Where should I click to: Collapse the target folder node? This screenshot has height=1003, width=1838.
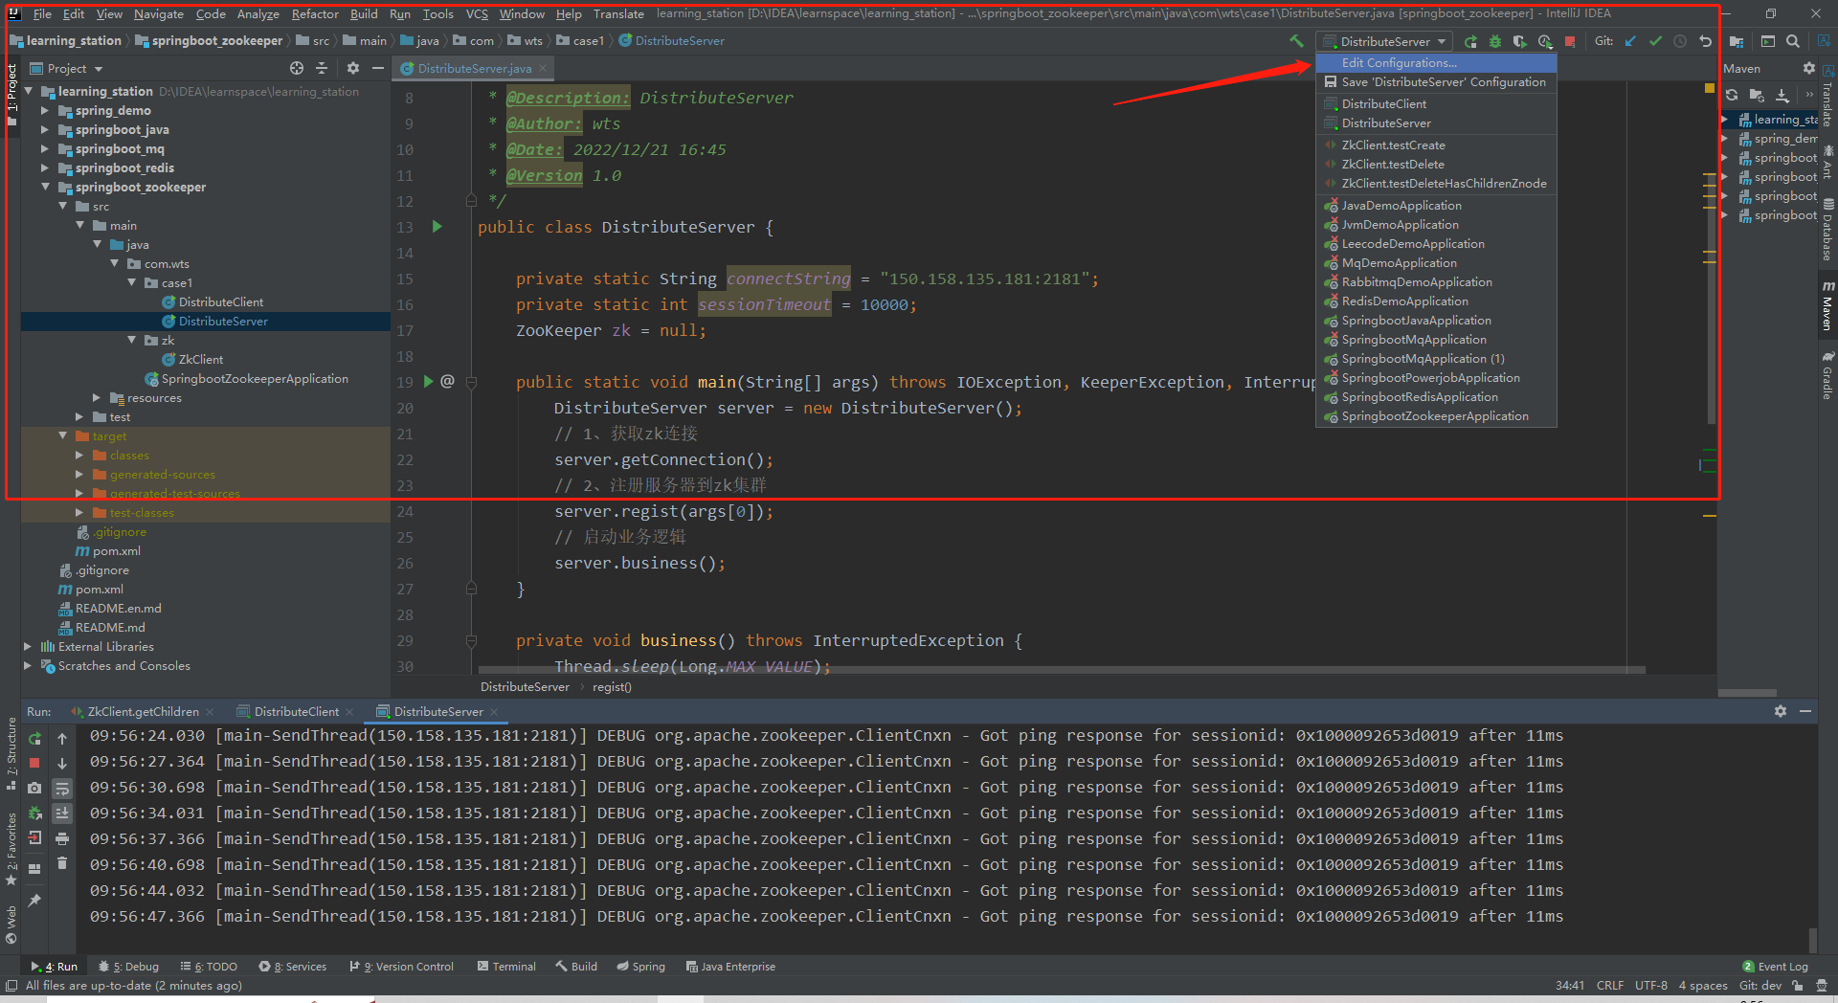[62, 435]
